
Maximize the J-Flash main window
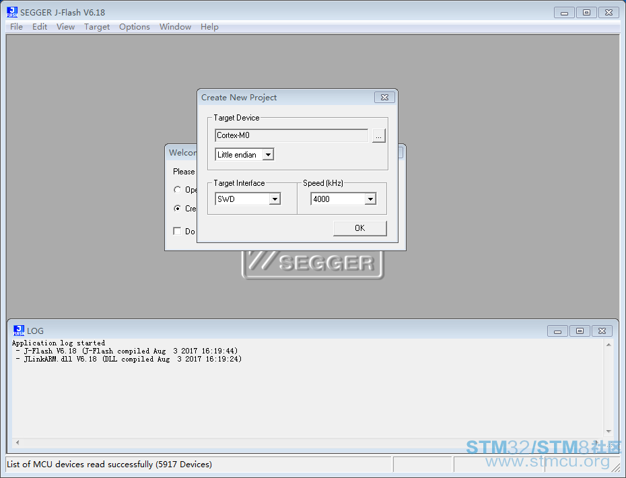tap(586, 13)
